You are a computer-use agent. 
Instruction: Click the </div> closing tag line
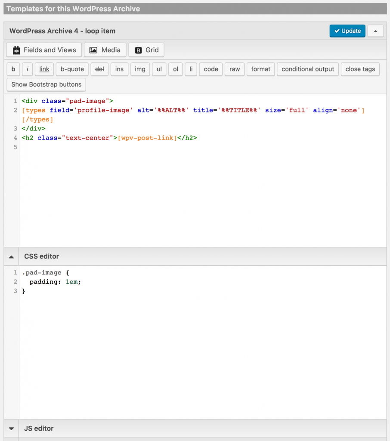pos(34,128)
